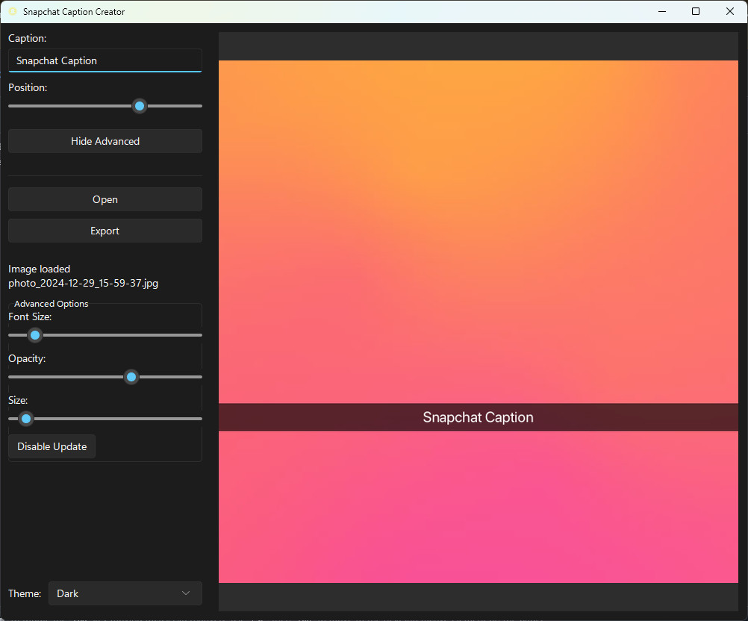Image resolution: width=748 pixels, height=621 pixels.
Task: Click the photo_2024-12-29_15-59-37.jpg filename text
Action: tap(83, 284)
